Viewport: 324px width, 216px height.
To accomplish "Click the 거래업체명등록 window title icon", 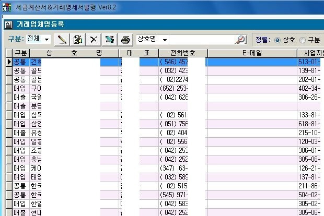I will [9, 25].
